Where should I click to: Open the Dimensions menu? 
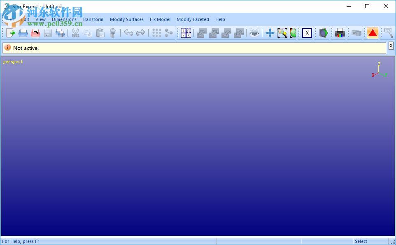coord(64,19)
